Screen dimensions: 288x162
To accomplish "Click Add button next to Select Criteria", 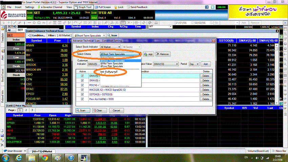I will click(148, 54).
